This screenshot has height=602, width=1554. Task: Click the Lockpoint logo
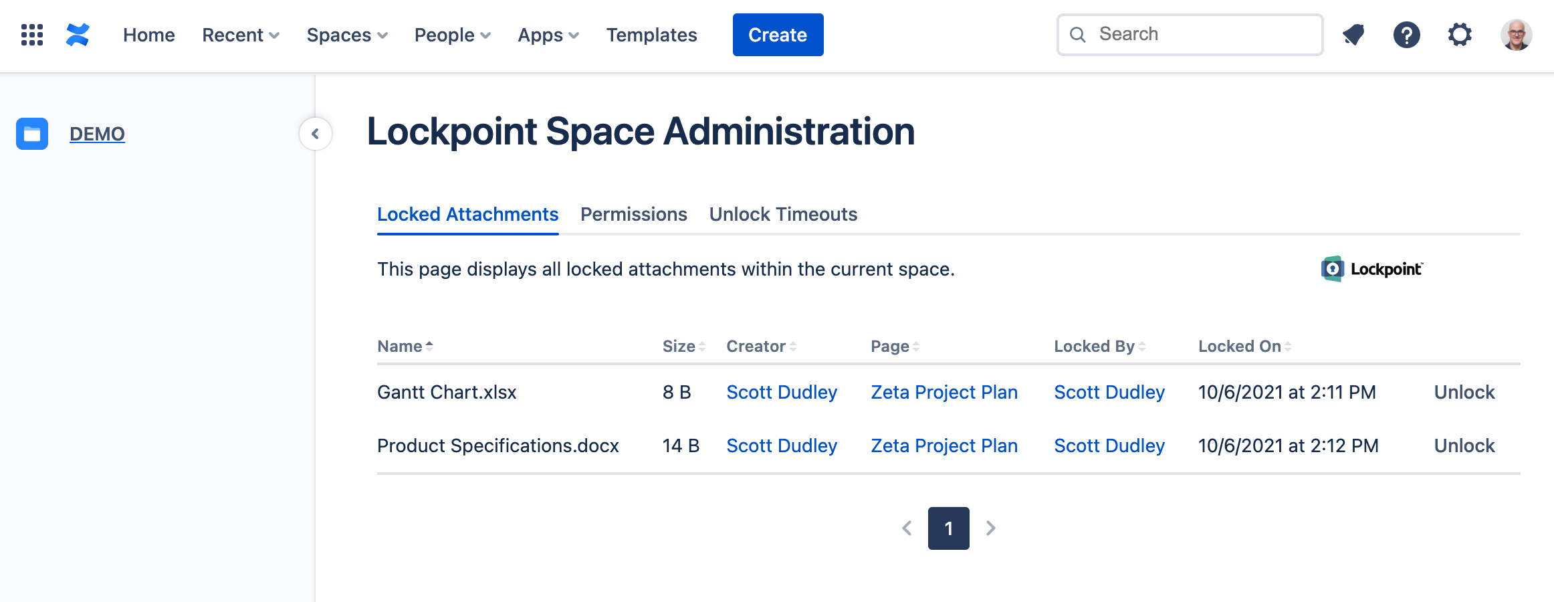(1371, 269)
